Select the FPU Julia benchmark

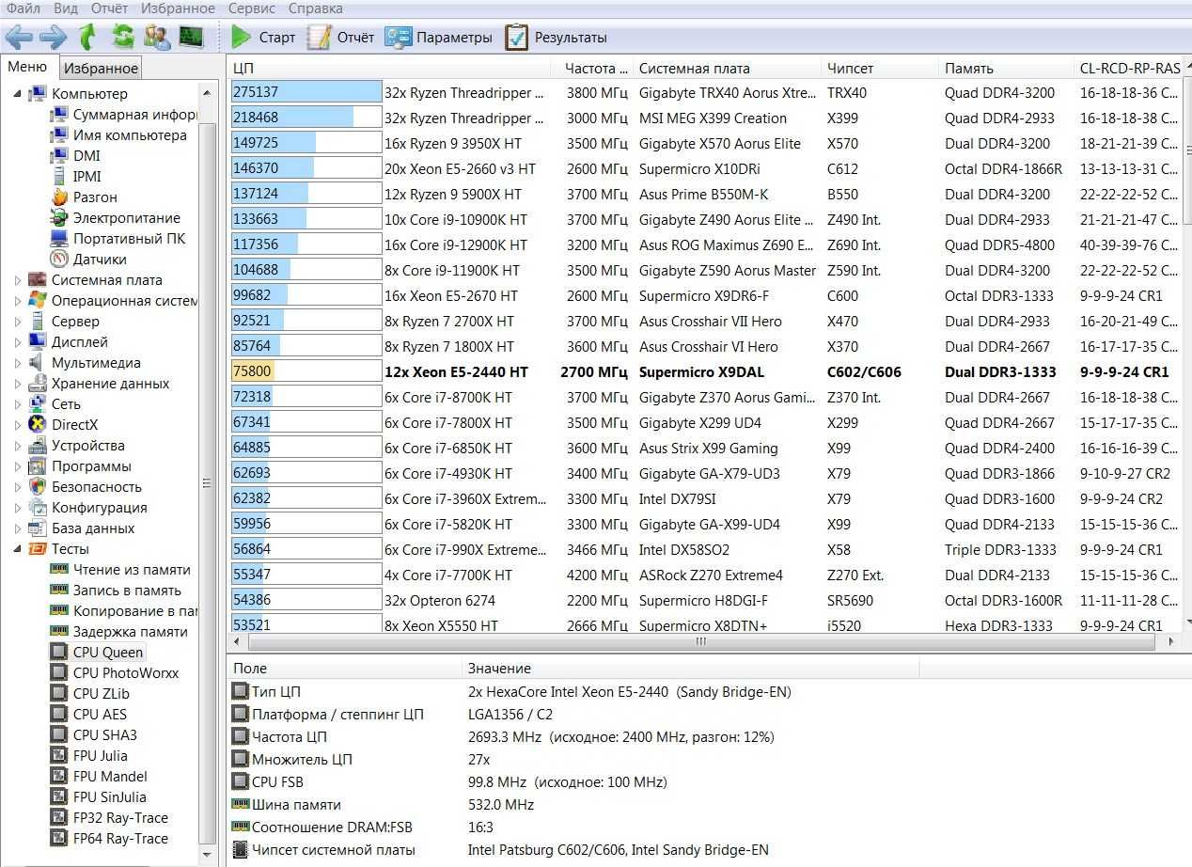coord(88,756)
